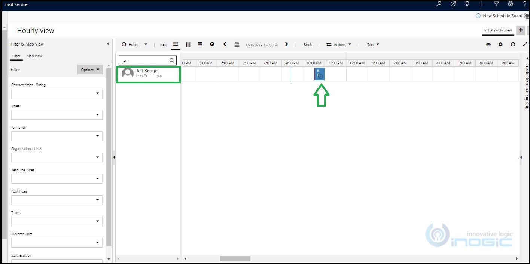The width and height of the screenshot is (530, 264).
Task: Select horizontal list view toggle
Action: 176,44
